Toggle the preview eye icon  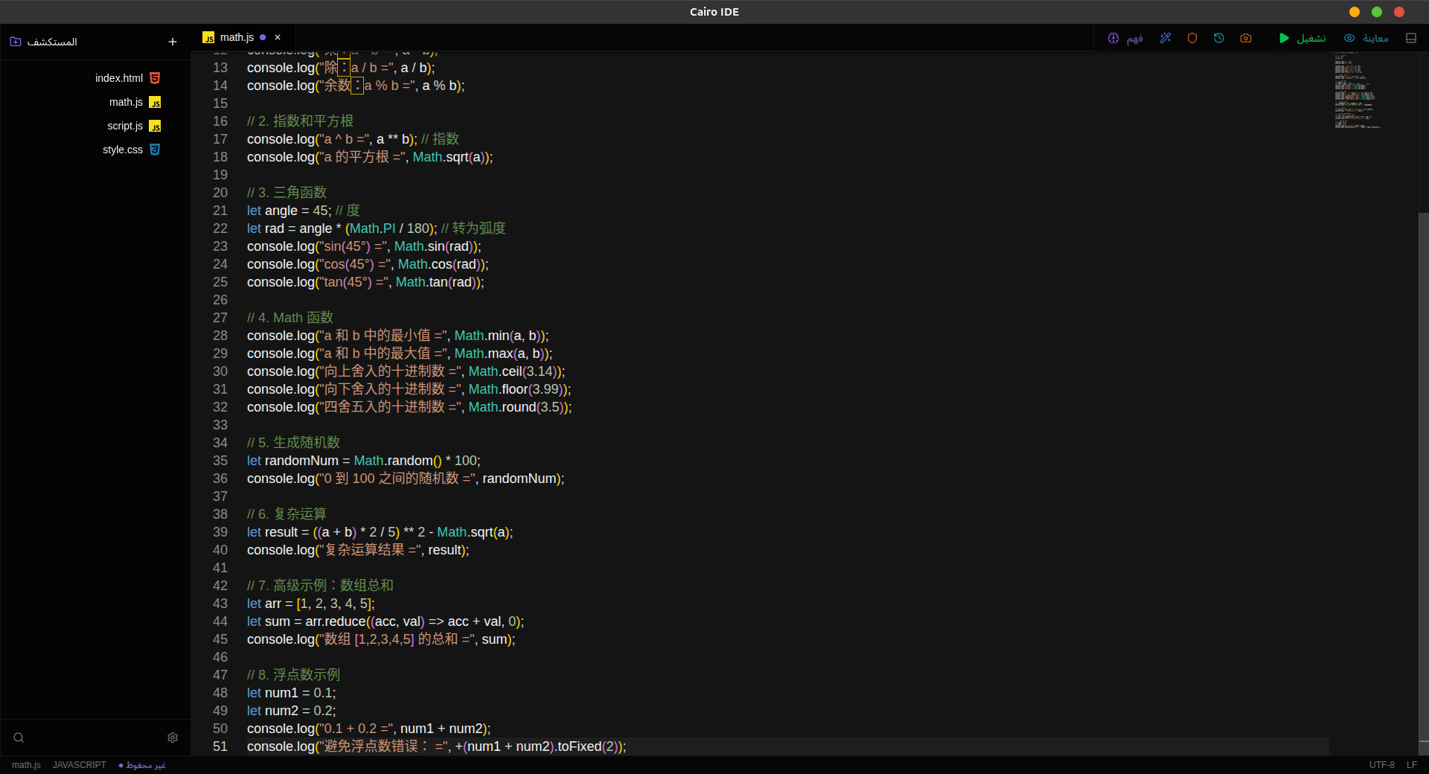point(1349,38)
